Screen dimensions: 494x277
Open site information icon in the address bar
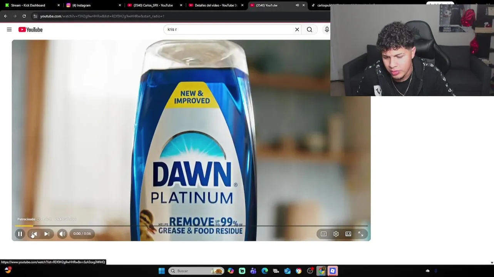point(35,16)
